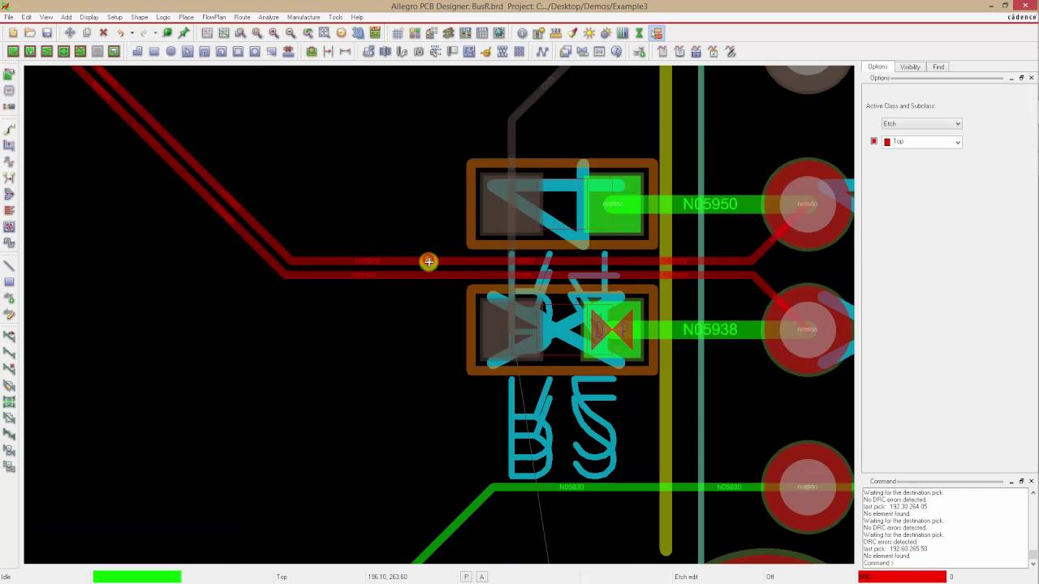
Task: Open the Display menu
Action: click(x=89, y=17)
